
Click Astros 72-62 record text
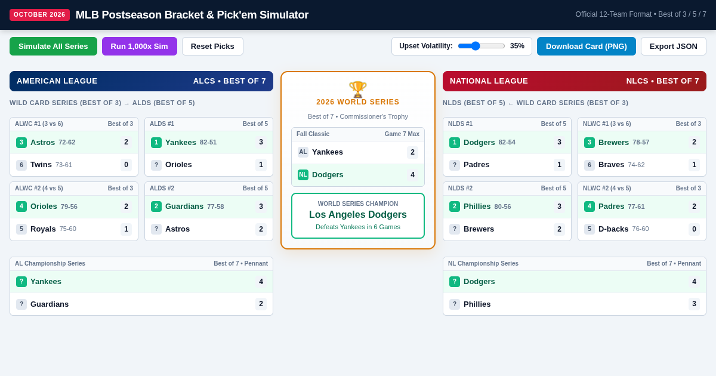[67, 143]
